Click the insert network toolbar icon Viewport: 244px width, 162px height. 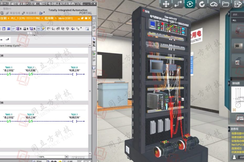tap(4, 29)
